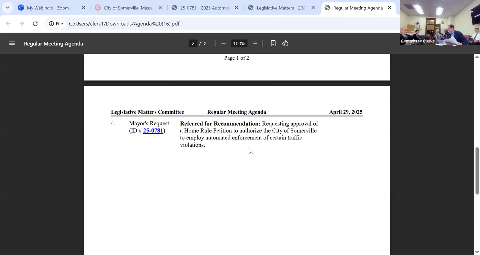Open the PDF sidebar menu

12,43
